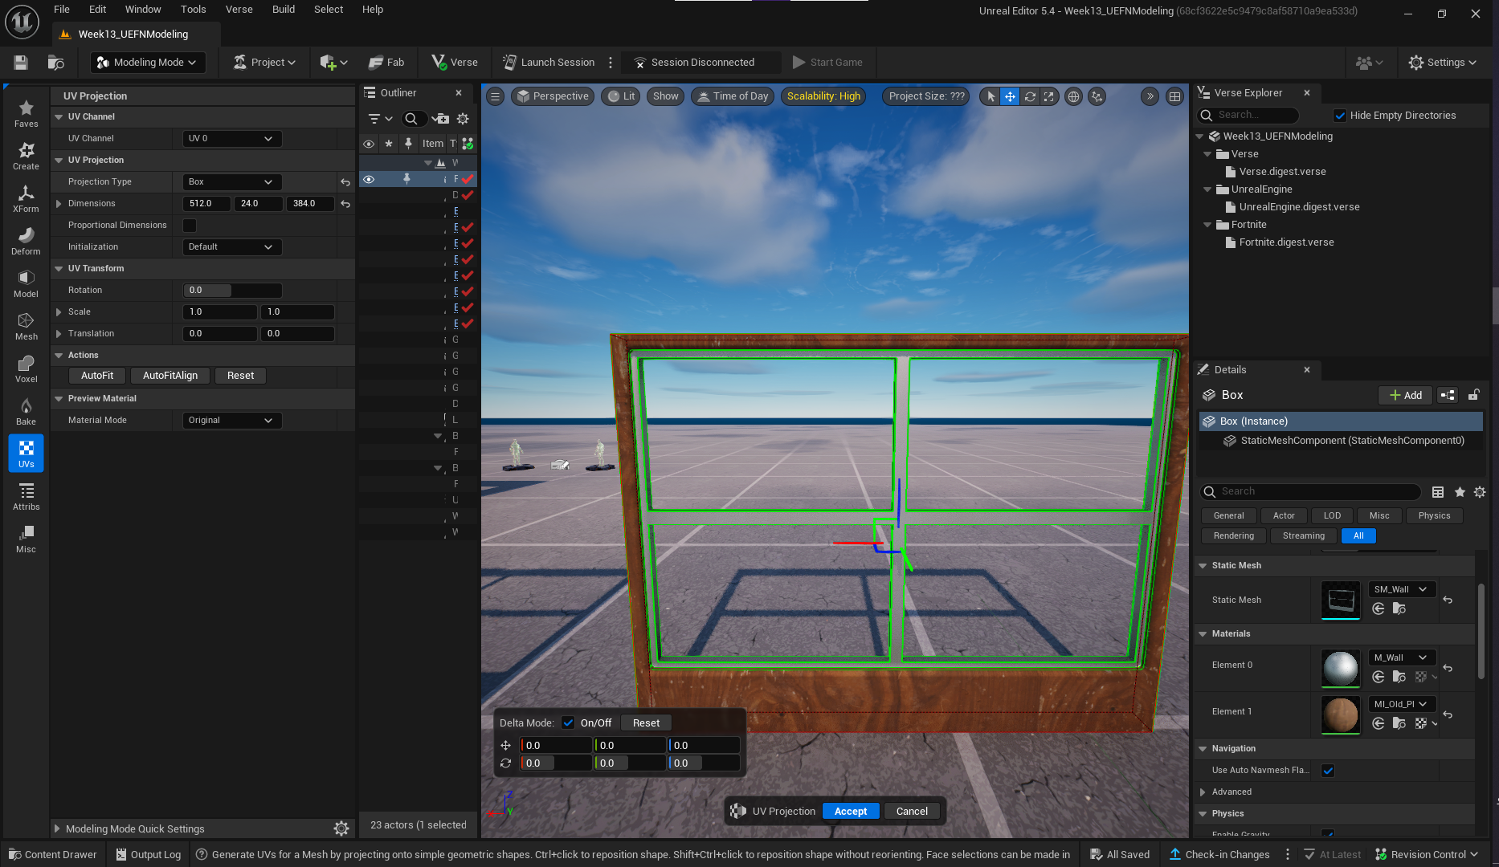Open the SM_Wall static mesh dropdown
The image size is (1499, 867).
coord(1402,589)
